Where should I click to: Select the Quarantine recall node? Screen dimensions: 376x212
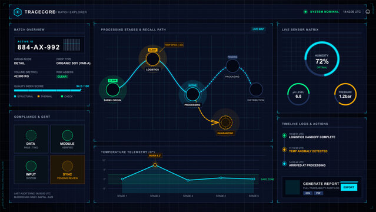[225, 122]
